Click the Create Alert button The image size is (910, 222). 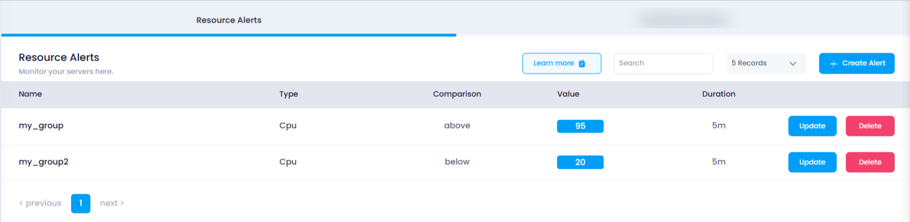coord(857,63)
